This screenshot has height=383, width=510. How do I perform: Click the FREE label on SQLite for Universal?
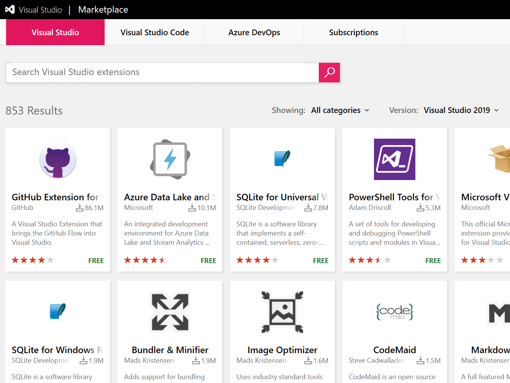321,260
